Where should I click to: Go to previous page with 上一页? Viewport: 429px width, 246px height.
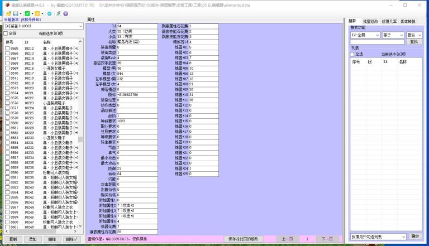287,239
